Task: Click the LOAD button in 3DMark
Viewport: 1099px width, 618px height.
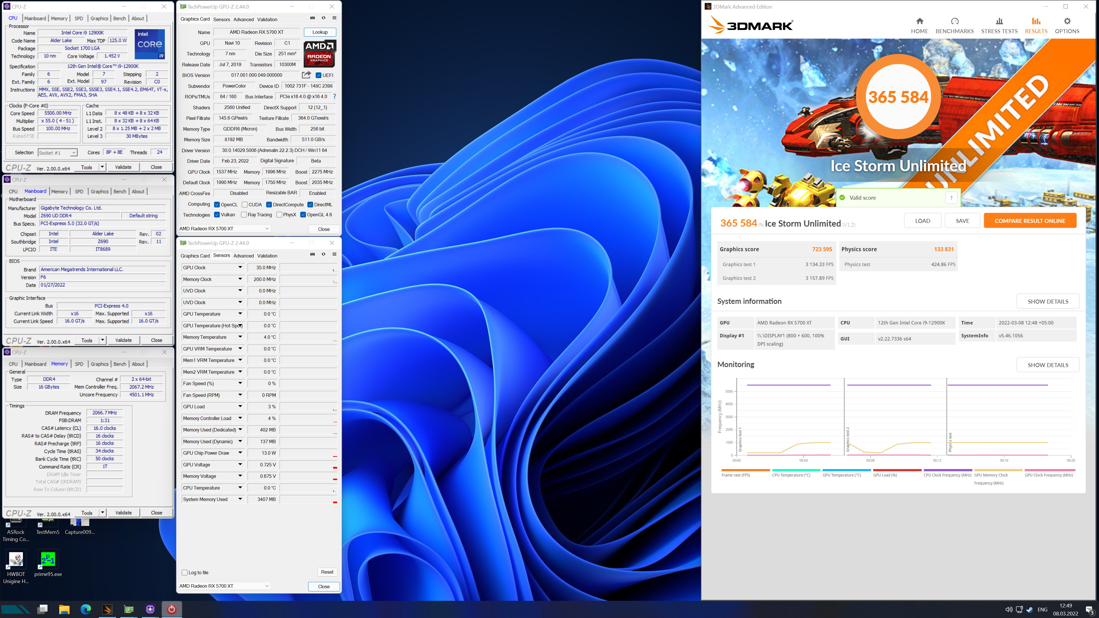Action: pos(922,221)
